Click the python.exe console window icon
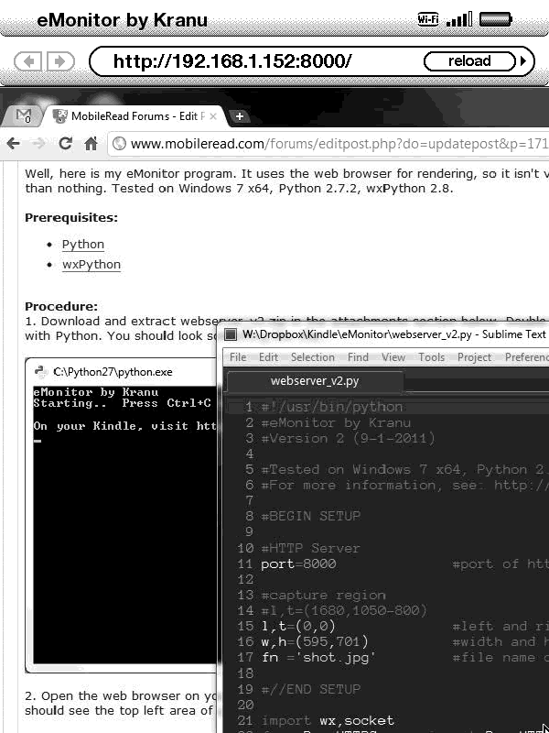This screenshot has height=733, width=549. pos(41,372)
